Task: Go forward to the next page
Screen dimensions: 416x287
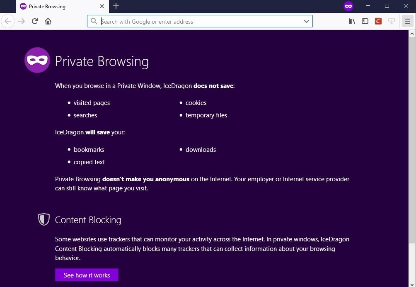Action: [x=22, y=21]
